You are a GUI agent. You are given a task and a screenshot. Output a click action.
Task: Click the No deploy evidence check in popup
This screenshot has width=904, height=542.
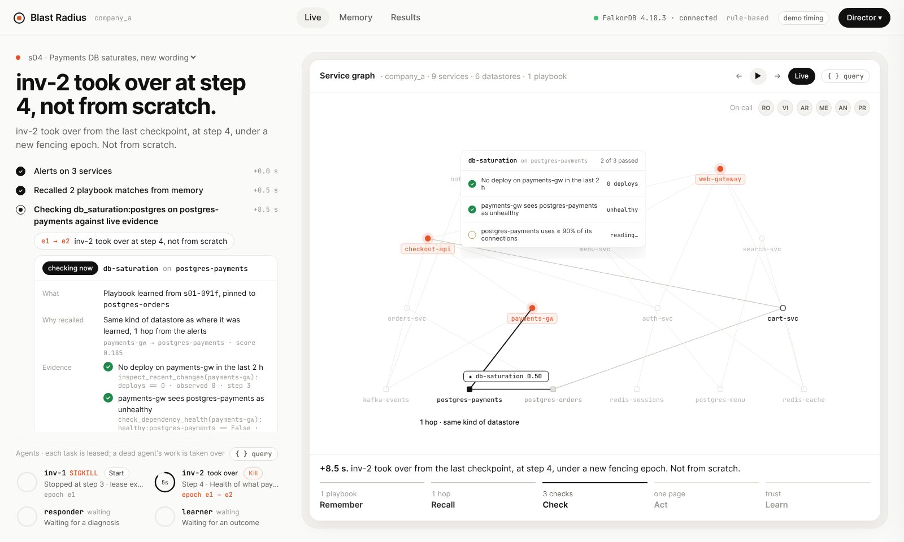[x=472, y=184]
